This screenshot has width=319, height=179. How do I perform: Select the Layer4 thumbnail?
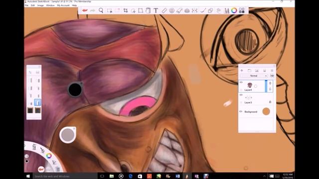[250, 85]
